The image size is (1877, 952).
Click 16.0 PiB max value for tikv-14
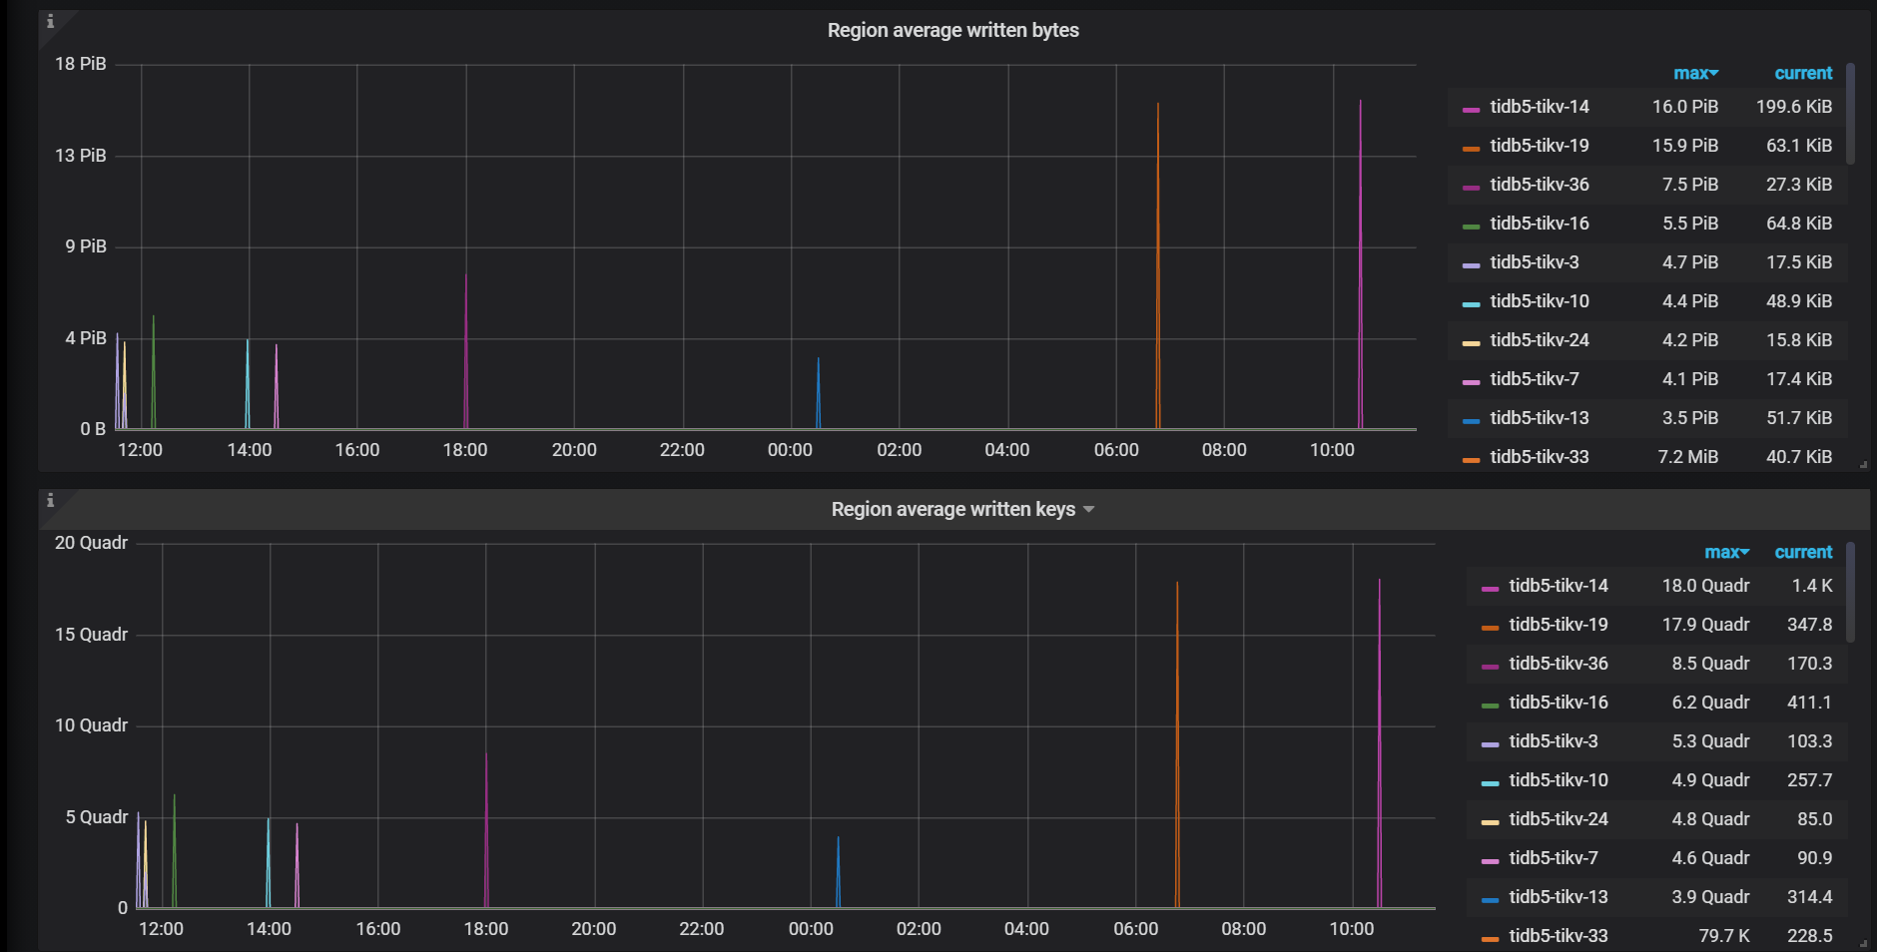[x=1684, y=107]
